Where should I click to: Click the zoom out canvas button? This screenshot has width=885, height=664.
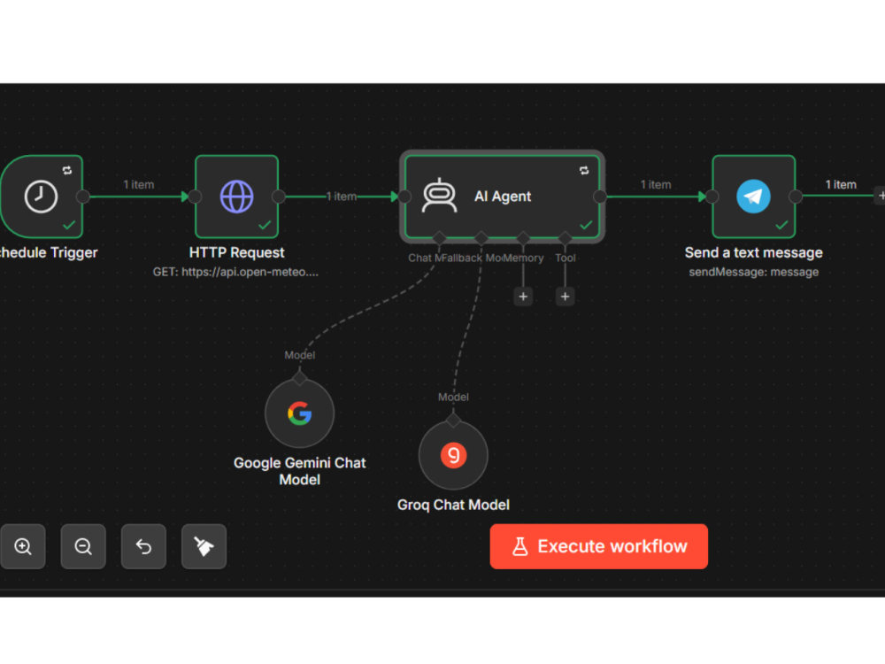[x=83, y=546]
